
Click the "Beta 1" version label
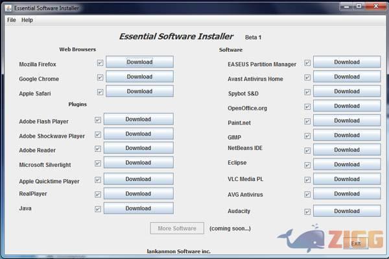253,38
